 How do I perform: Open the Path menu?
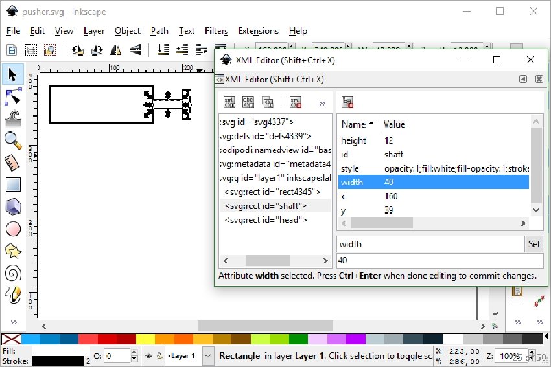pos(159,31)
